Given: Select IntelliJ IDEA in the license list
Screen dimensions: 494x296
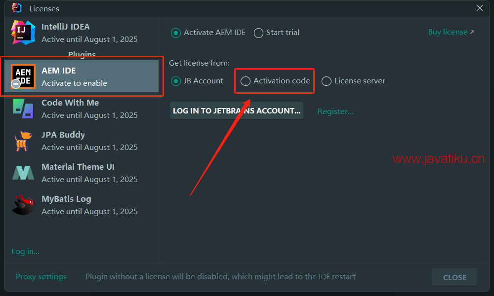Looking at the screenshot, I should point(82,33).
